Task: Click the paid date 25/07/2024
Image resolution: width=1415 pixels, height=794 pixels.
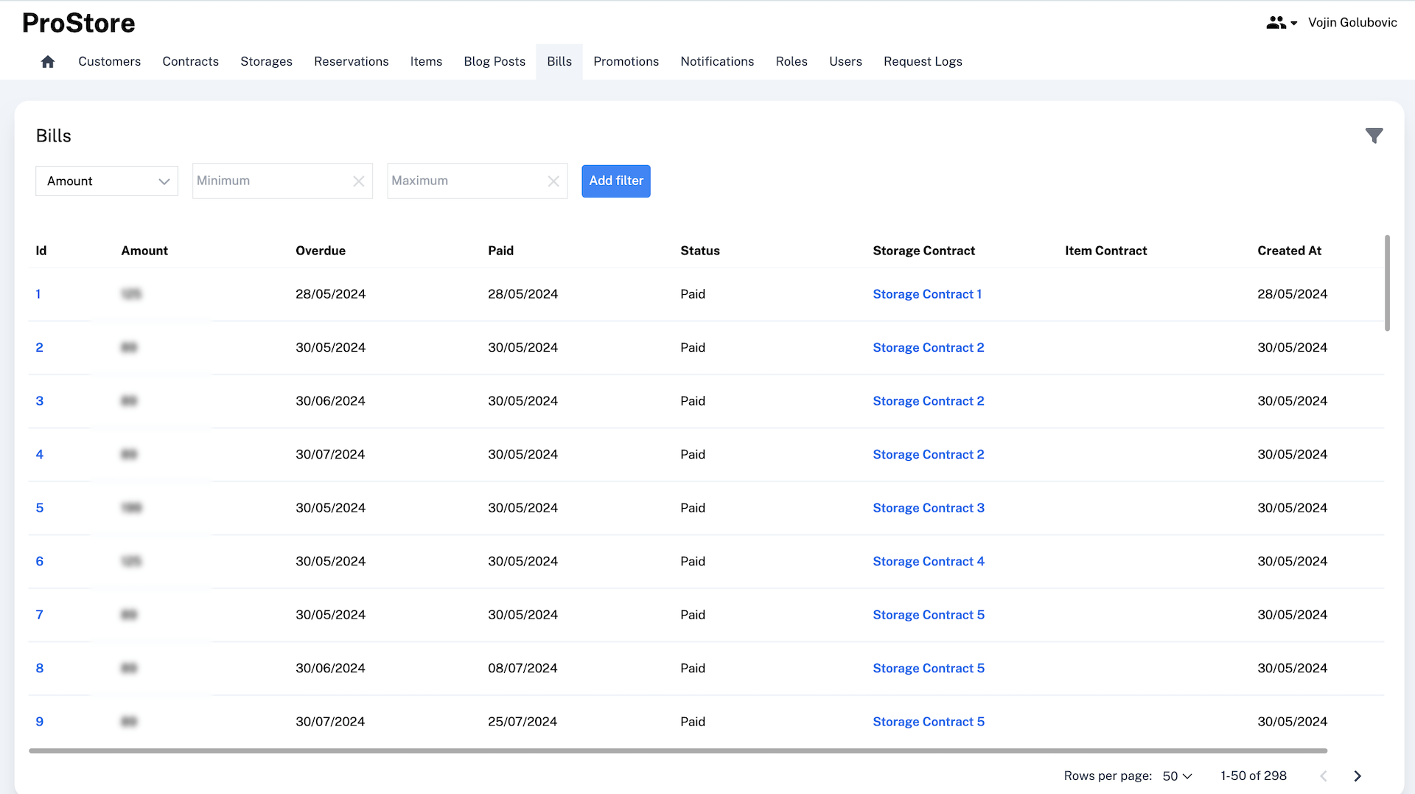Action: [523, 722]
